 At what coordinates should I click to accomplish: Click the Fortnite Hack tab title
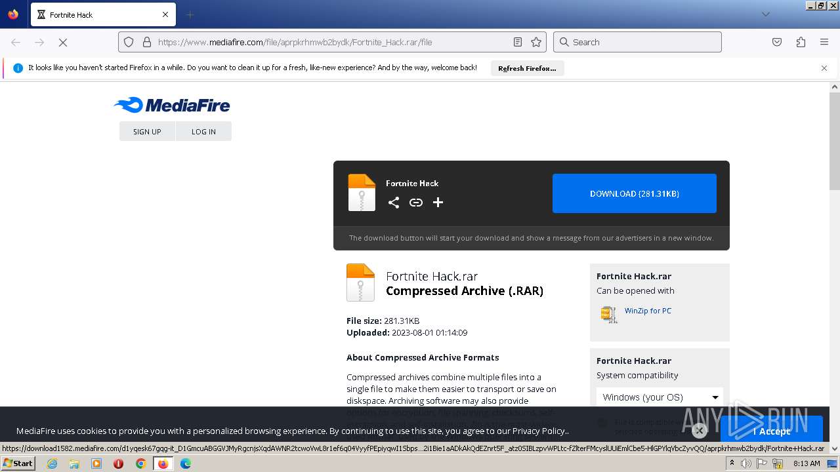[x=72, y=14]
